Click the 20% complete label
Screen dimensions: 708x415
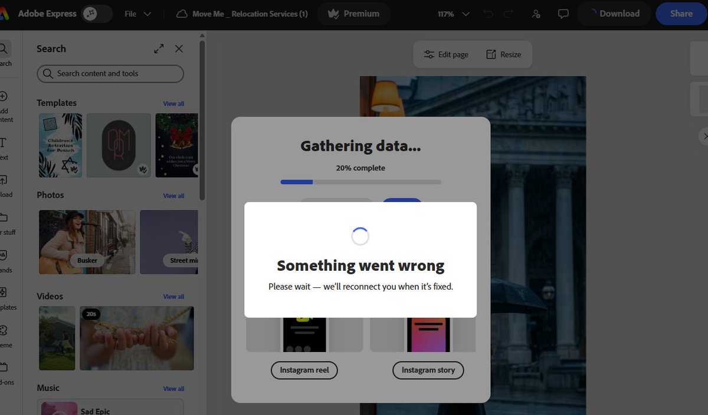click(360, 168)
